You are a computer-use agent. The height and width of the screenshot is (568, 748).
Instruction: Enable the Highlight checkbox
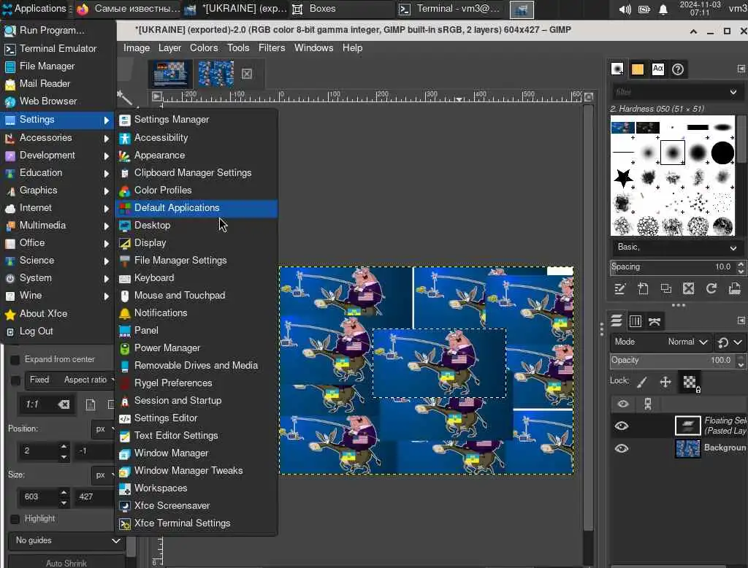pyautogui.click(x=15, y=519)
